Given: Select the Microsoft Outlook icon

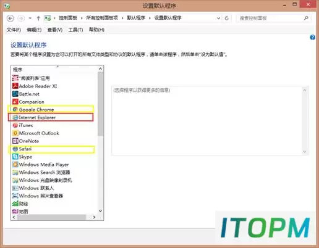Looking at the screenshot, I should point(15,133).
